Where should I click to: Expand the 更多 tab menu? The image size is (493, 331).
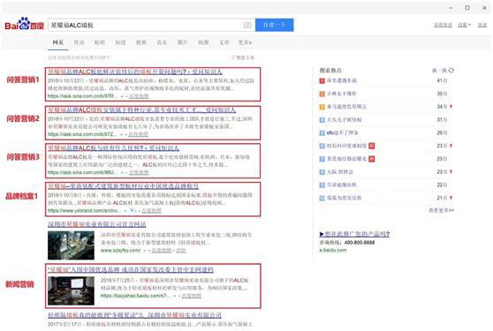point(245,42)
